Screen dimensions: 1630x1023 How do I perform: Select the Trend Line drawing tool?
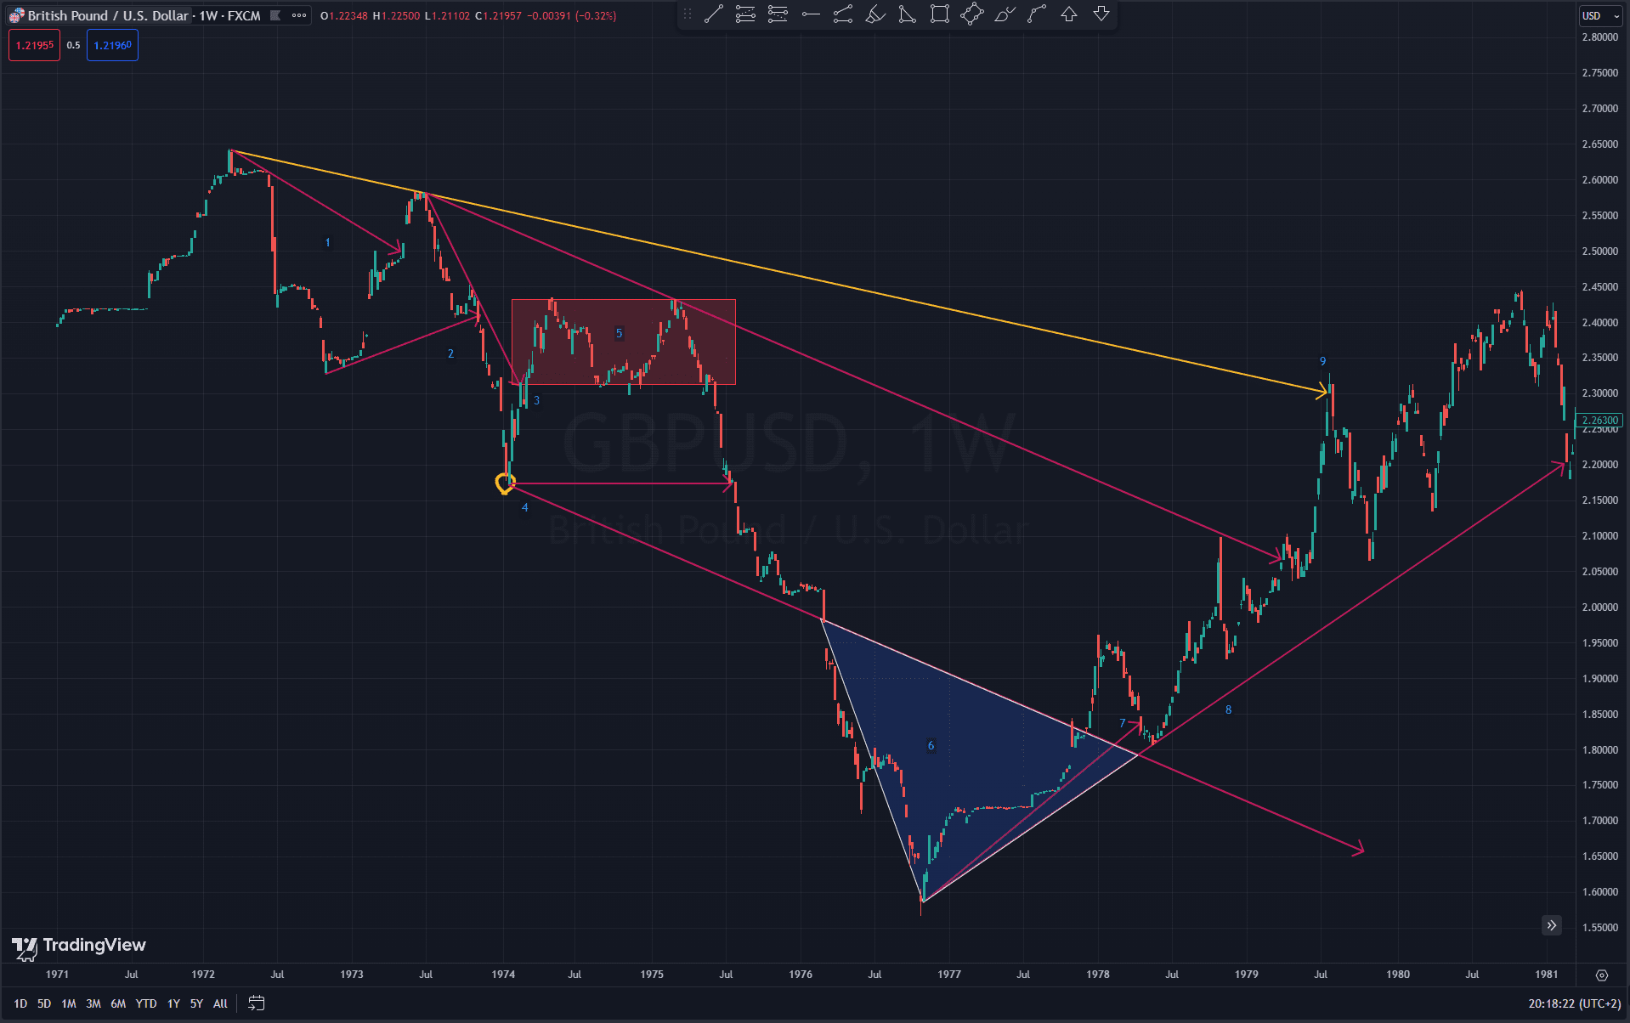pos(714,14)
